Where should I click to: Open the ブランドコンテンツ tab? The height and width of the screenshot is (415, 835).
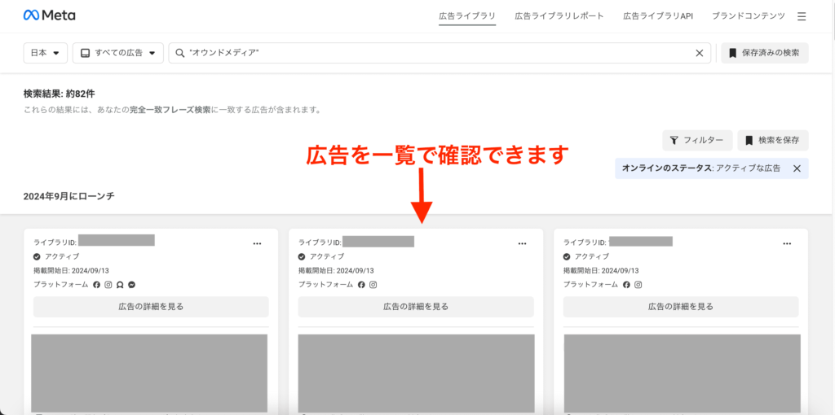749,16
